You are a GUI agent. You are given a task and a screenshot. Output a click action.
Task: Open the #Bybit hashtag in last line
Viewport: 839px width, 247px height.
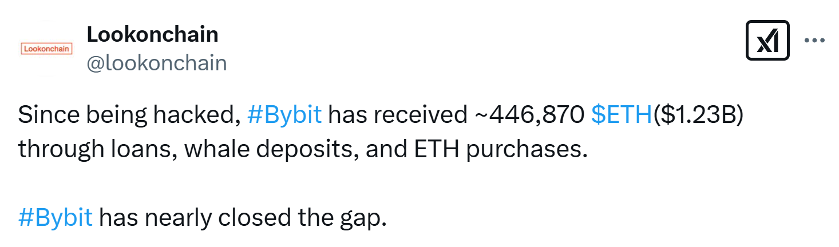pos(56,218)
